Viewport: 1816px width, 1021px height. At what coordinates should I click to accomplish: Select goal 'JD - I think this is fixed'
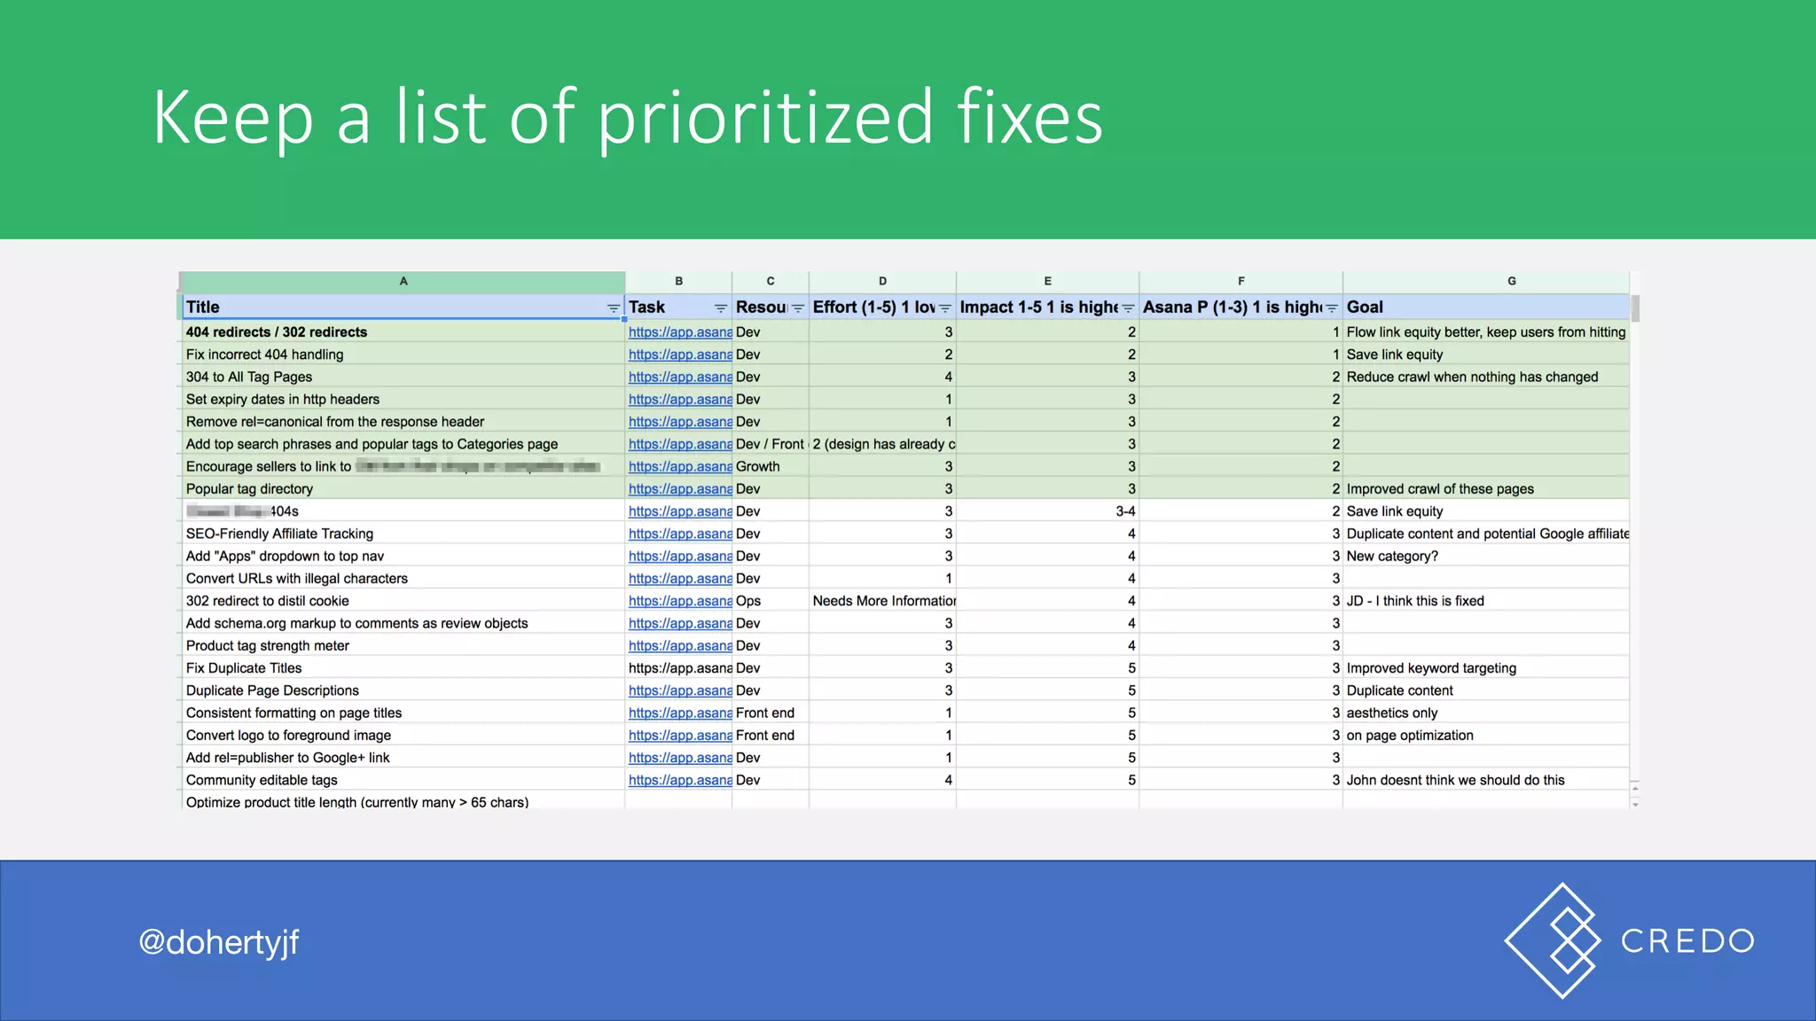[x=1486, y=601]
